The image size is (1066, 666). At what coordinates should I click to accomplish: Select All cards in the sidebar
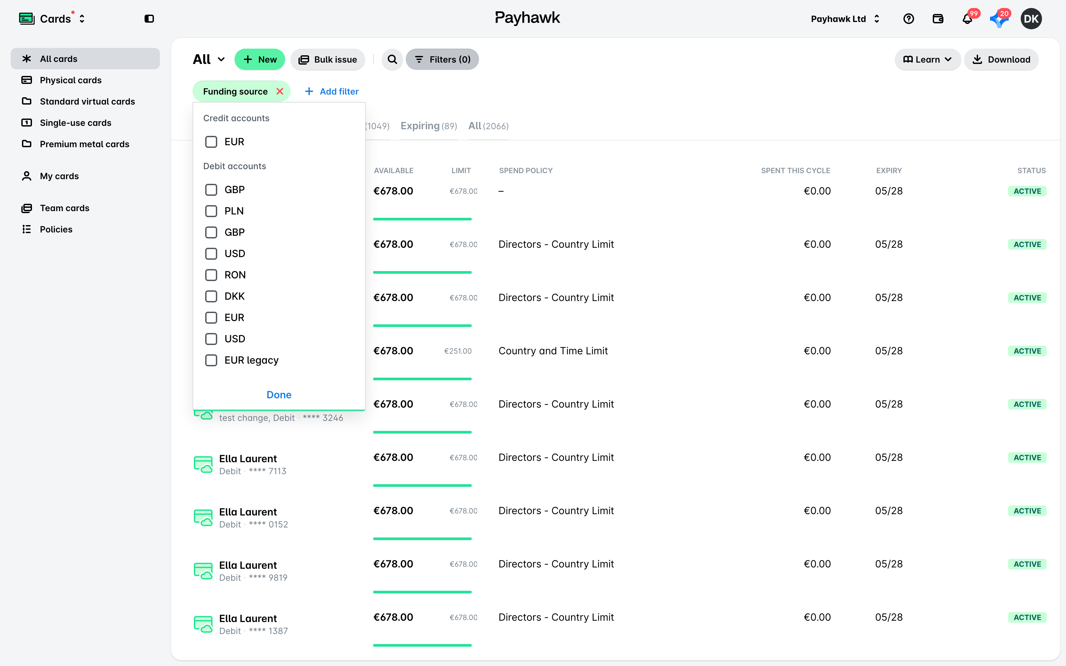(85, 59)
